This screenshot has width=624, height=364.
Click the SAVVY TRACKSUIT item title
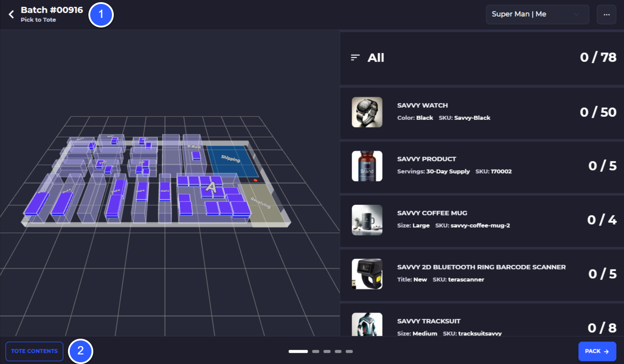click(429, 321)
